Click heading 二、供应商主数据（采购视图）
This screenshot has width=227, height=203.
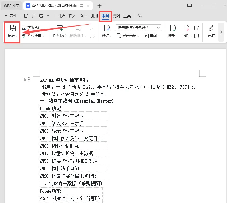tap(71, 183)
